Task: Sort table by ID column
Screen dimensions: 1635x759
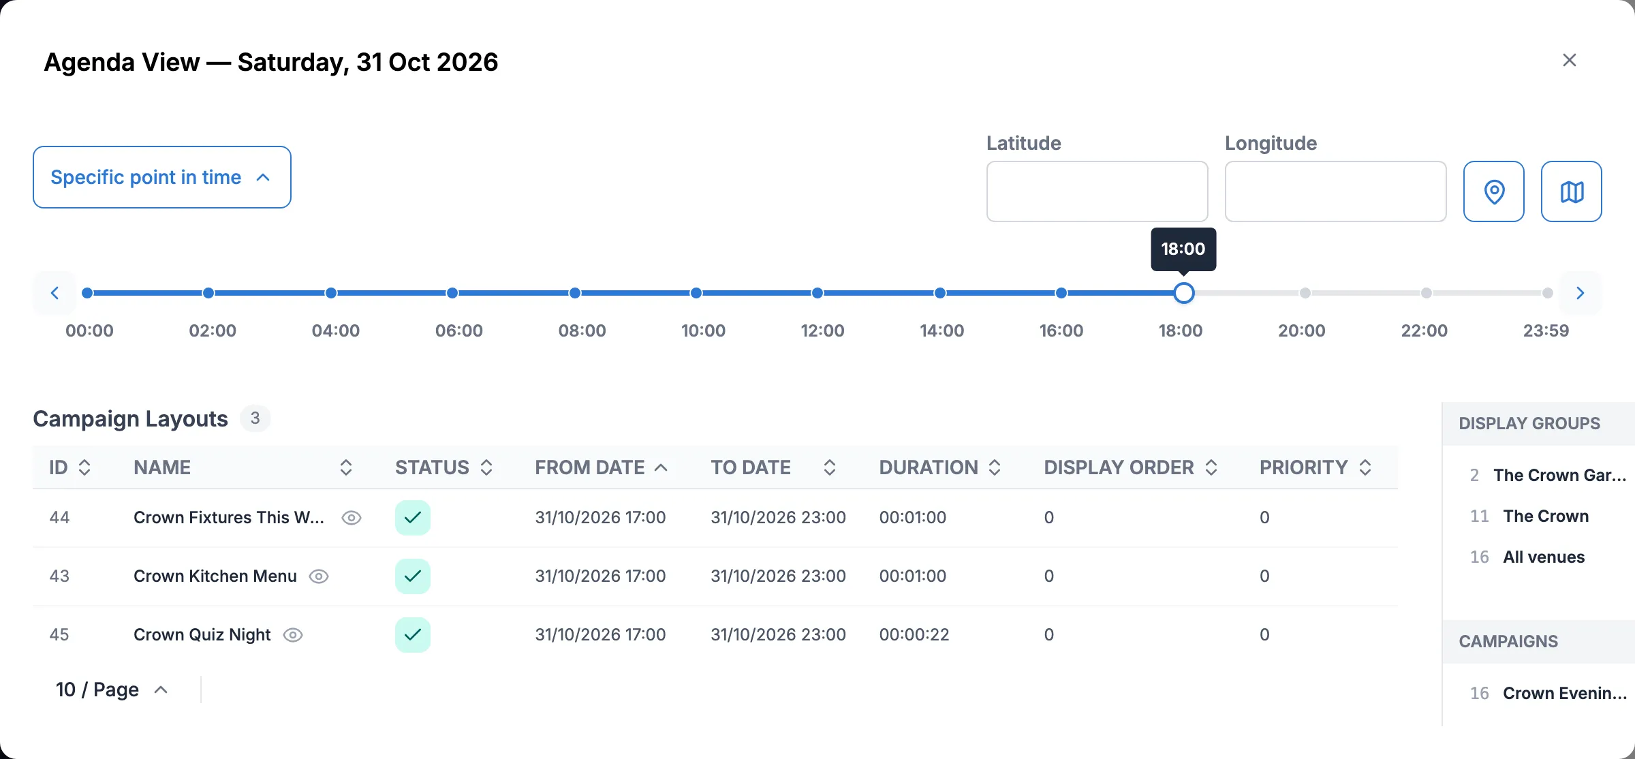Action: (84, 467)
